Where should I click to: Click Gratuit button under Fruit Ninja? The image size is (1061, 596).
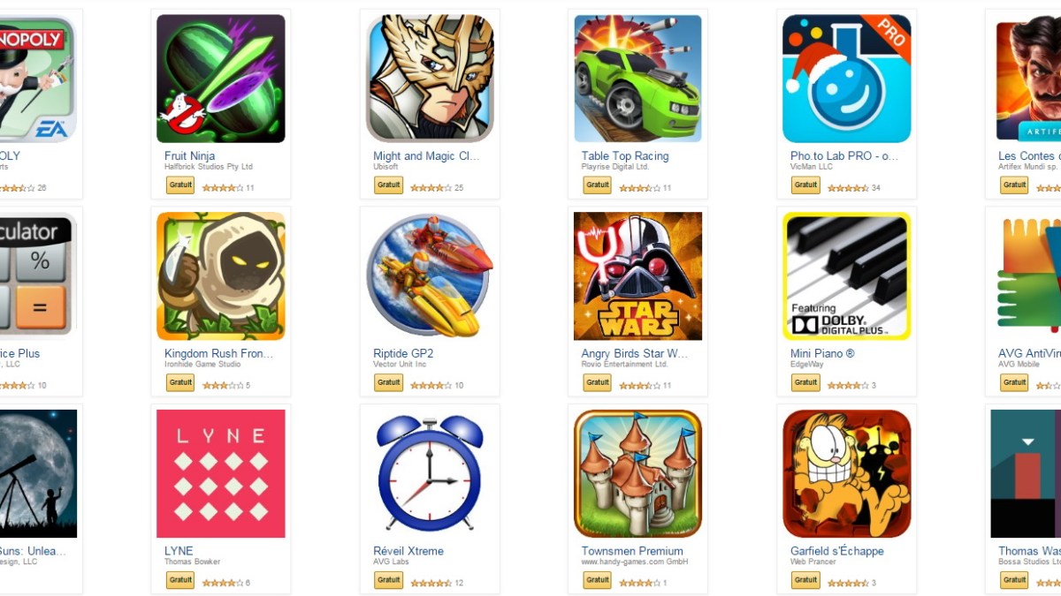click(x=180, y=185)
